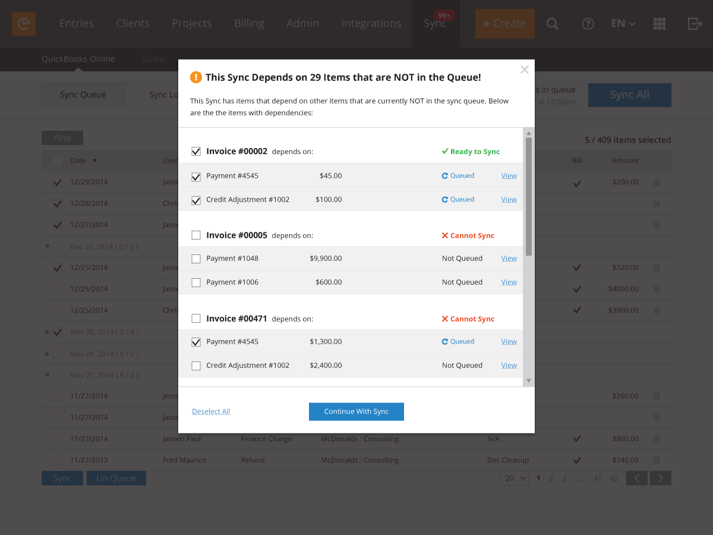The image size is (713, 535).
Task: Expand the Nov 28, 2014 group
Action: (48, 354)
